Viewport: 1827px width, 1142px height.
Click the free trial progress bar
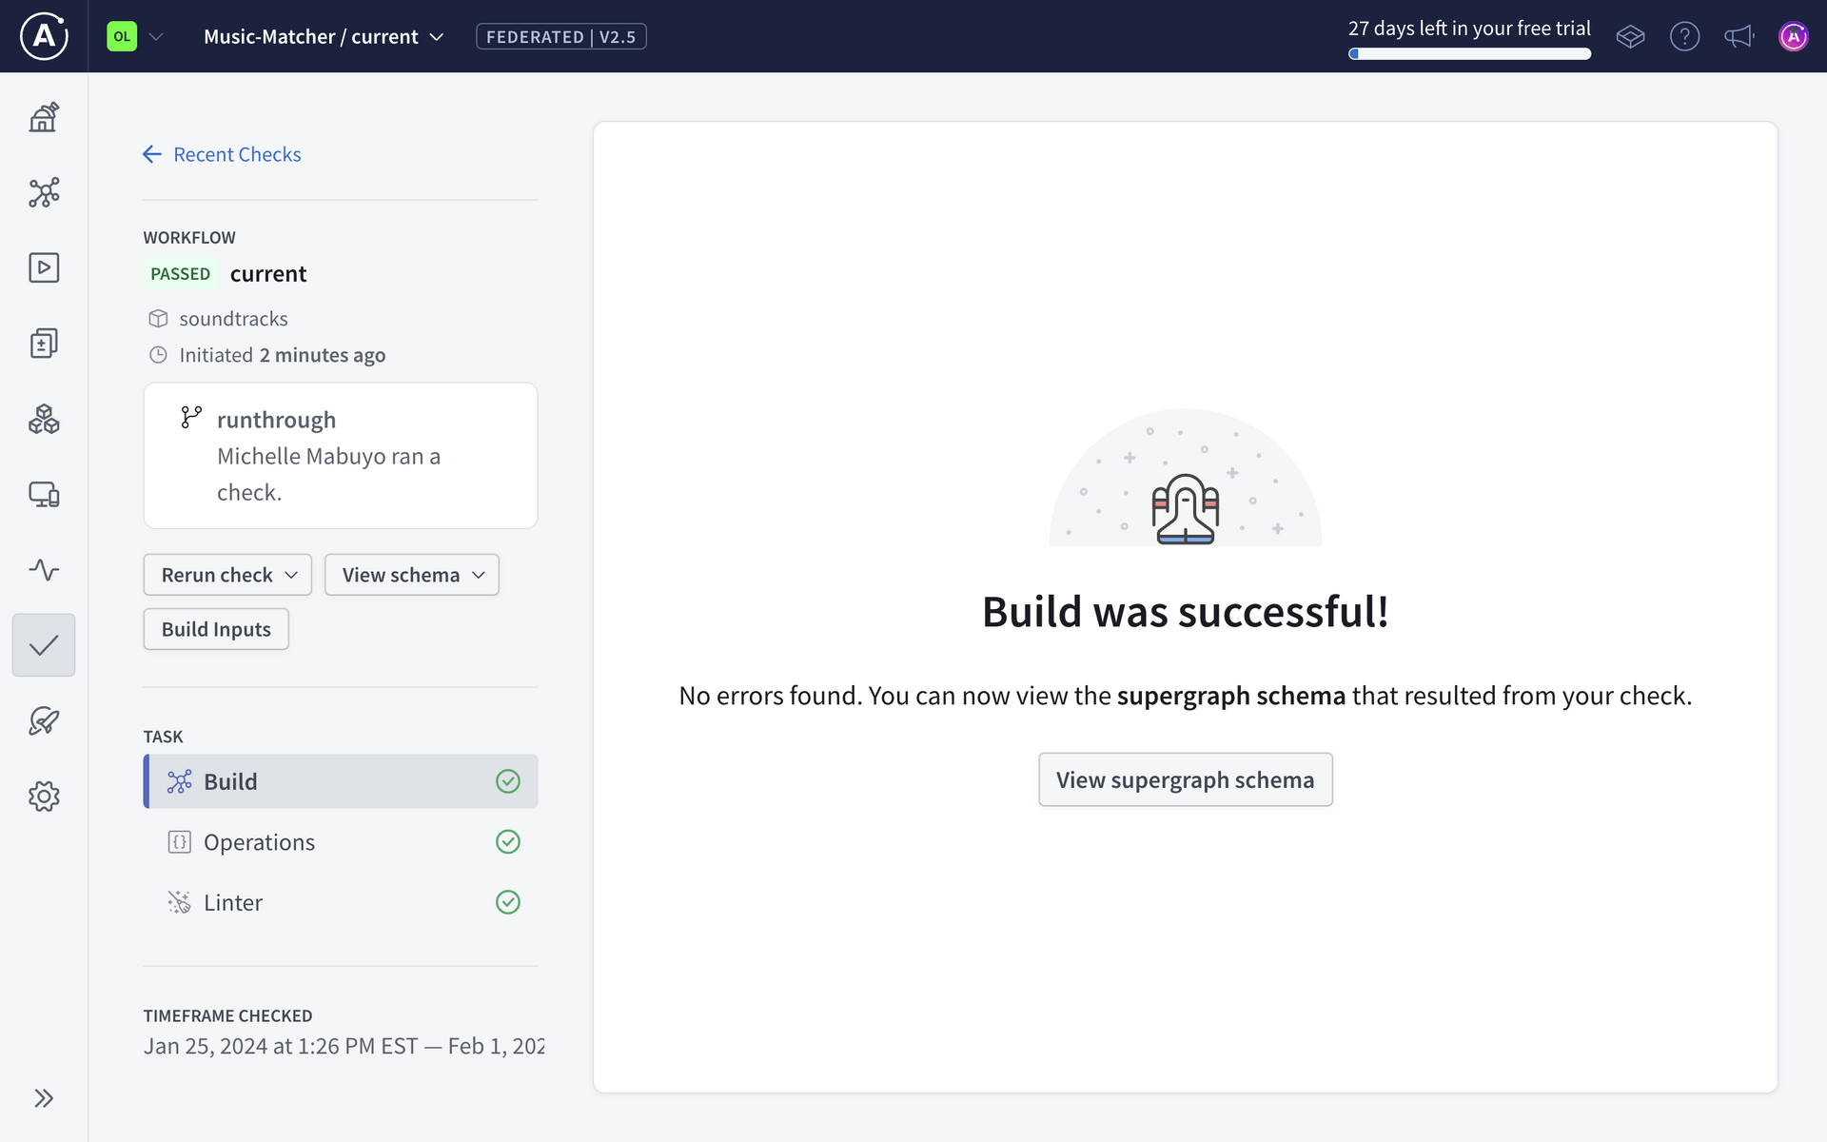pos(1469,54)
